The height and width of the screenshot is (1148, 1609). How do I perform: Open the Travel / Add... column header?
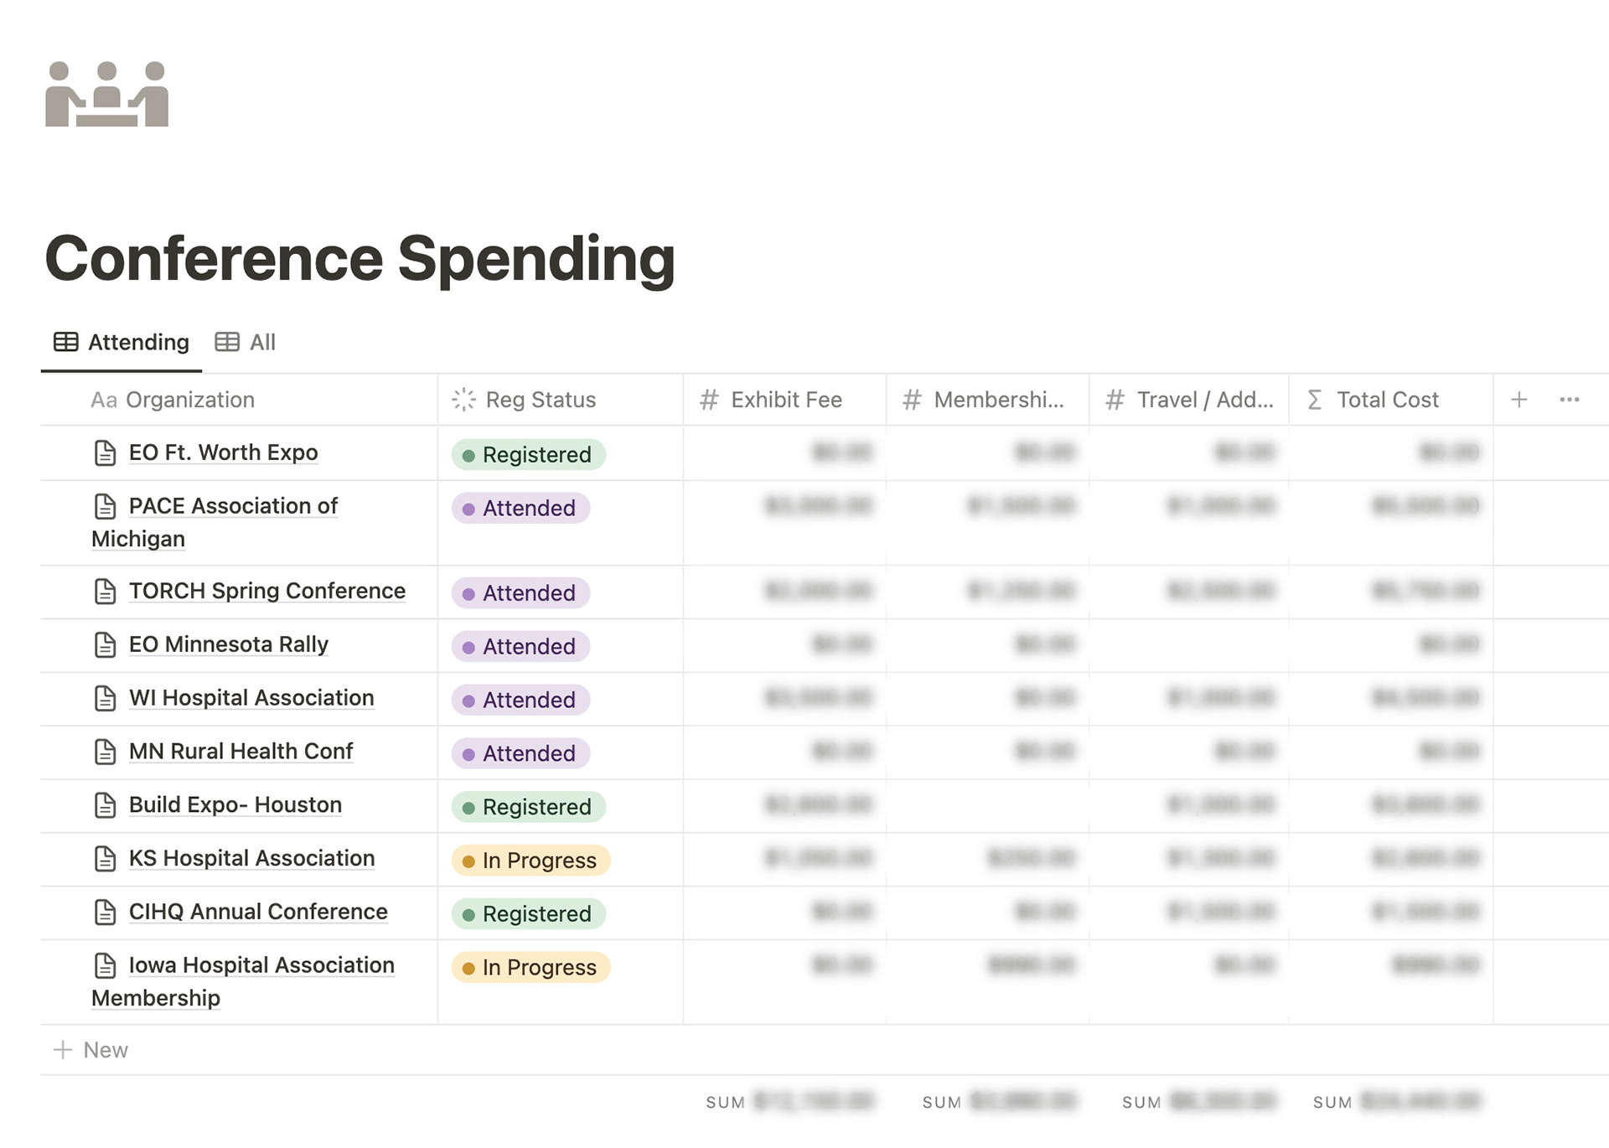1188,400
